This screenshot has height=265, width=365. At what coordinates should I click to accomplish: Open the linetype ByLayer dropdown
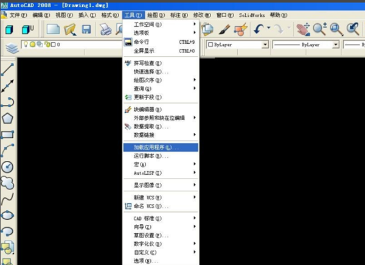(304, 45)
